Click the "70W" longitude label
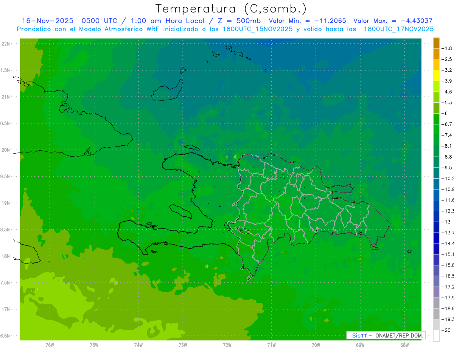 click(316, 345)
